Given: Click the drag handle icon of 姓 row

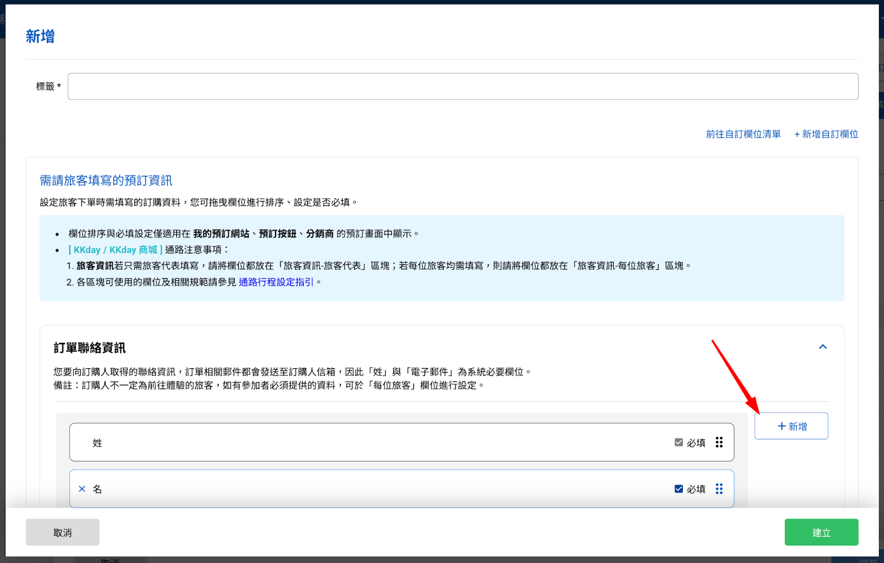Looking at the screenshot, I should pyautogui.click(x=719, y=442).
